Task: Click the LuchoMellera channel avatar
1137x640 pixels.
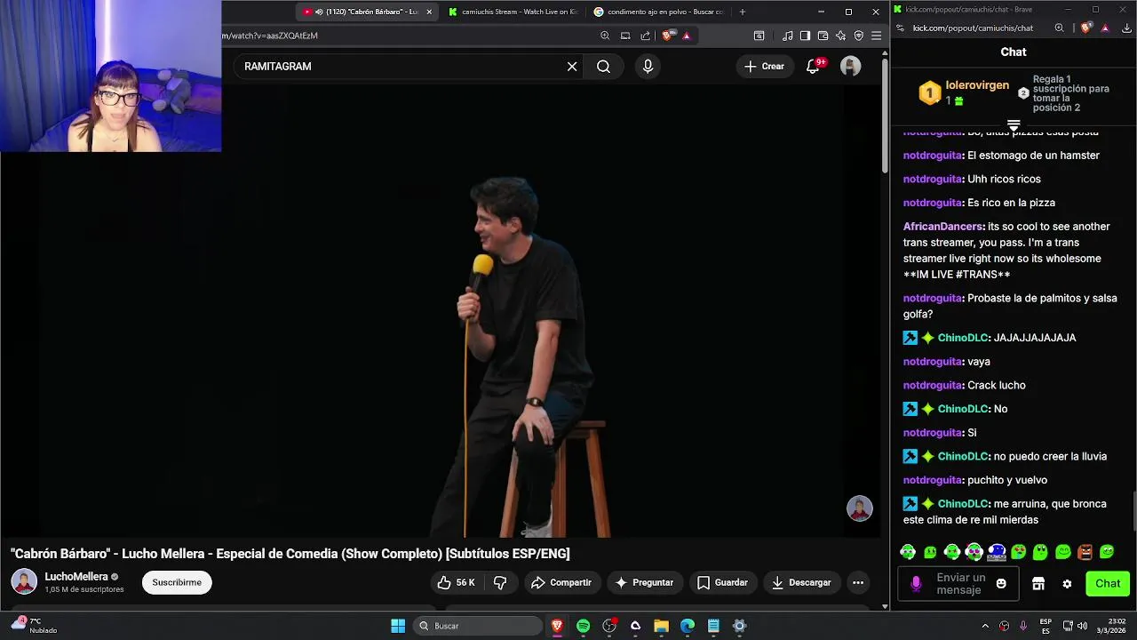Action: (24, 582)
